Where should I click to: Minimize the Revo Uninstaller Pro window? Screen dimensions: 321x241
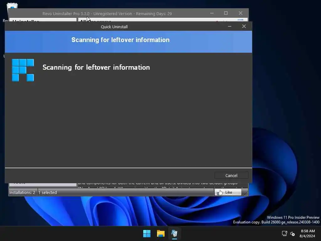(212, 13)
